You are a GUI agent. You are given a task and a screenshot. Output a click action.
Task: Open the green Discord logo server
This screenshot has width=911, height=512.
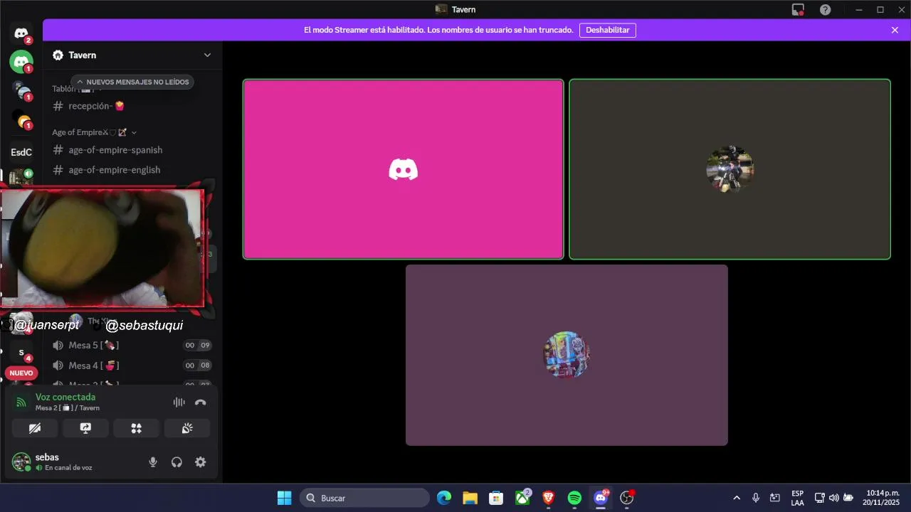click(21, 61)
